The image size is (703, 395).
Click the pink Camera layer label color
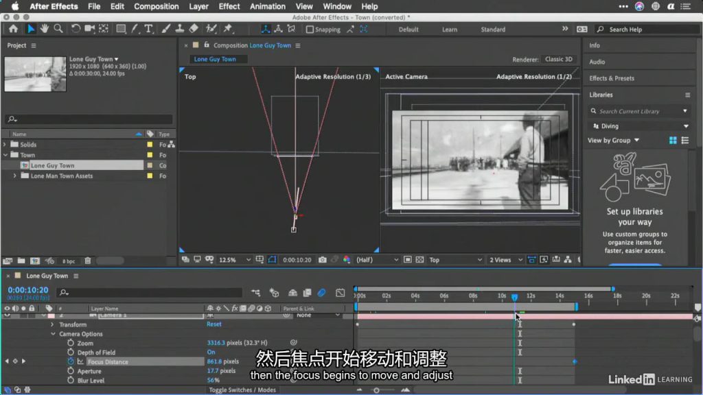pyautogui.click(x=51, y=315)
